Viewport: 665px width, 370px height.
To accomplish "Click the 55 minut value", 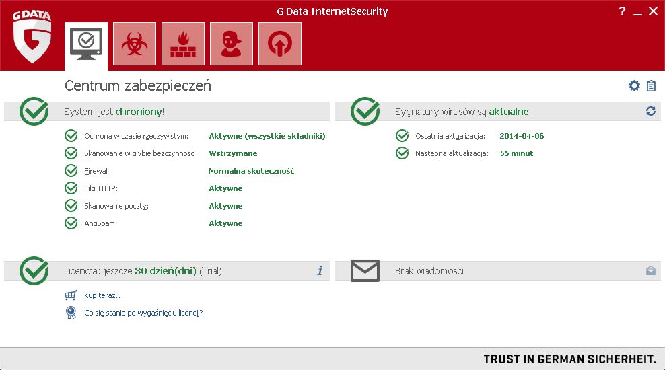I will (x=516, y=153).
